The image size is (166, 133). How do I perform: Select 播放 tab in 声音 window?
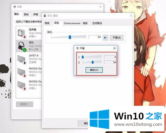pos(17,14)
